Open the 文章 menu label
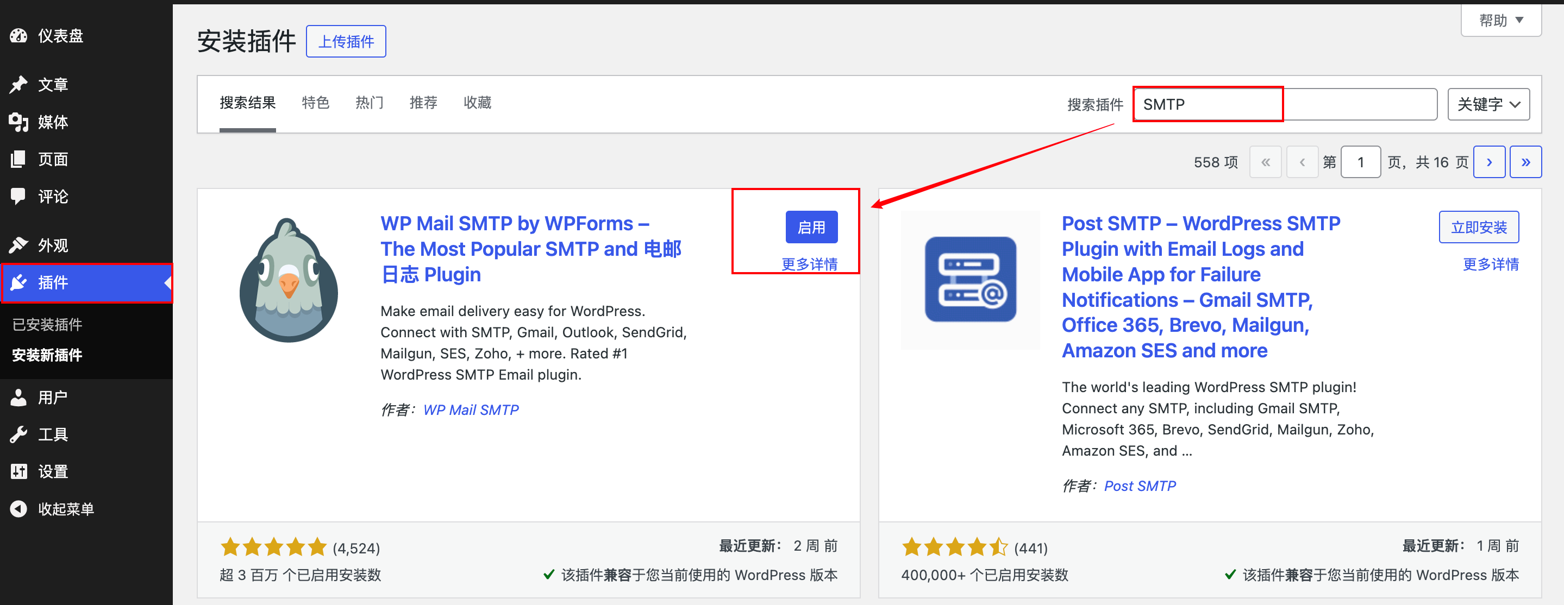Viewport: 1564px width, 605px height. pos(53,84)
